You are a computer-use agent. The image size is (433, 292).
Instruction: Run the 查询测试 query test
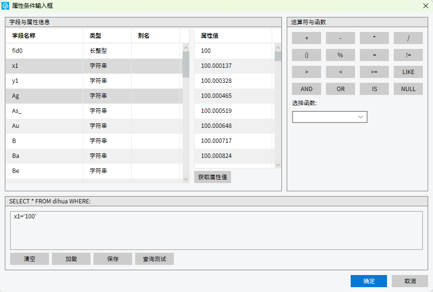pyautogui.click(x=155, y=259)
